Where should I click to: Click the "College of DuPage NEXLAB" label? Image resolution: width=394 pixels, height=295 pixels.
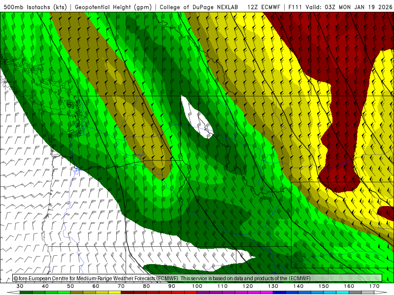[199, 7]
